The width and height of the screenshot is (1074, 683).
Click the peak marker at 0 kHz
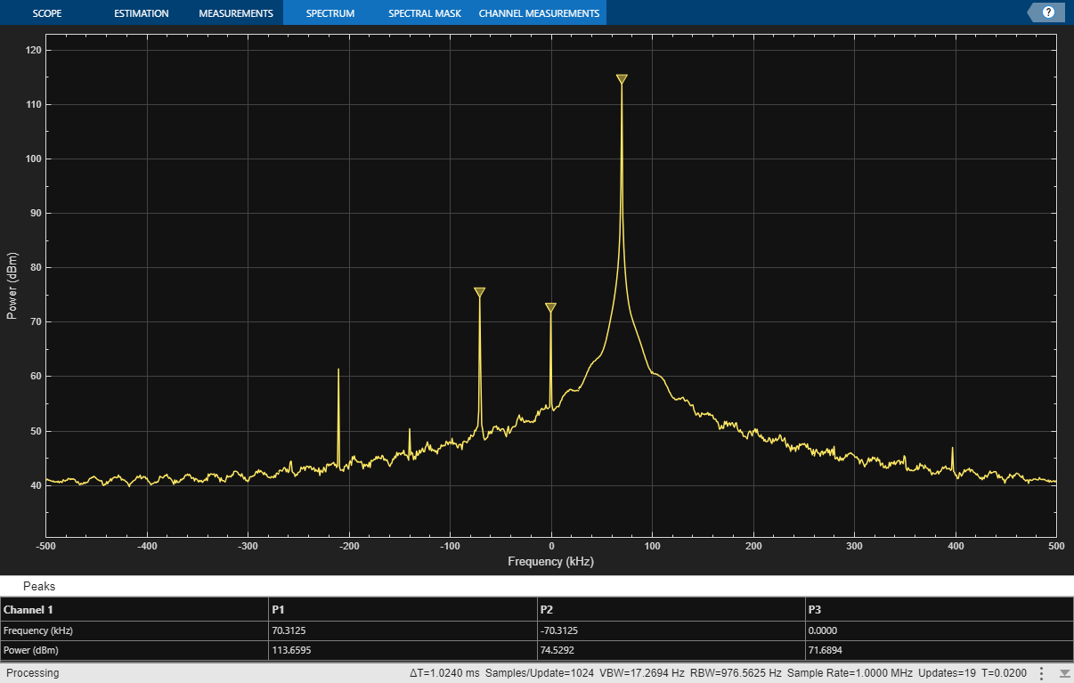click(x=550, y=308)
